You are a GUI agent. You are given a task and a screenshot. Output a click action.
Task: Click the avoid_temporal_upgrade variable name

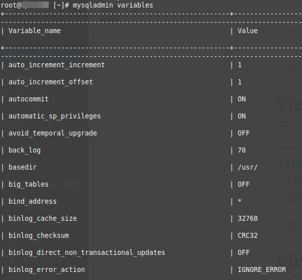point(52,133)
